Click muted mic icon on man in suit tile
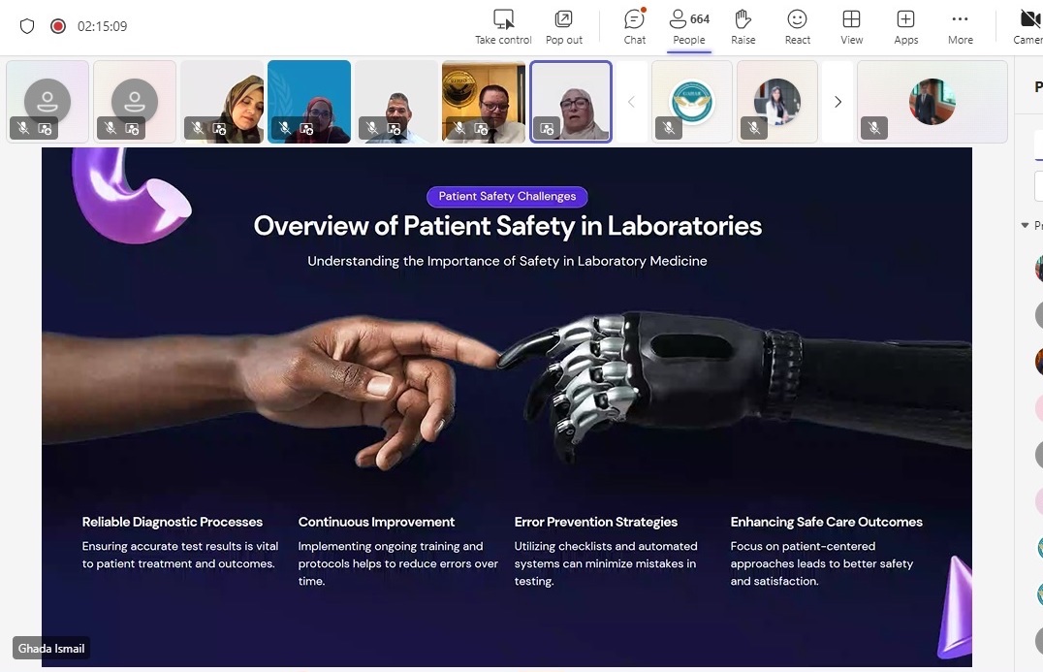The width and height of the screenshot is (1043, 672). [874, 128]
